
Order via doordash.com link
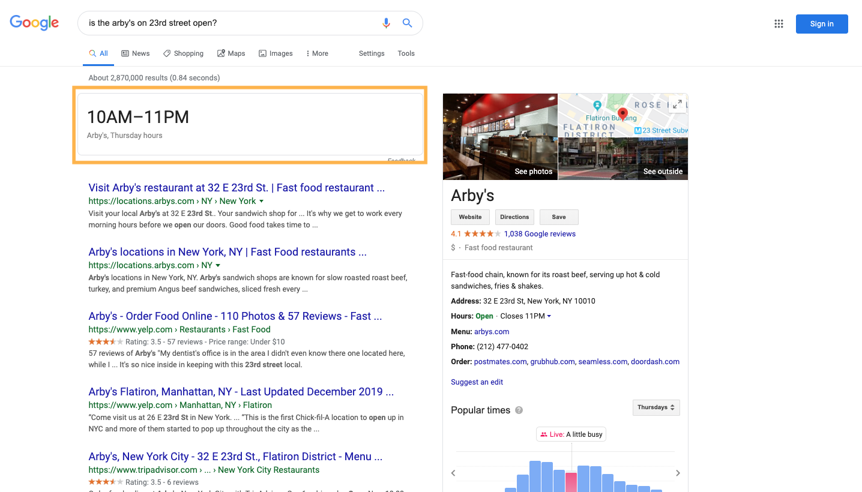point(655,362)
